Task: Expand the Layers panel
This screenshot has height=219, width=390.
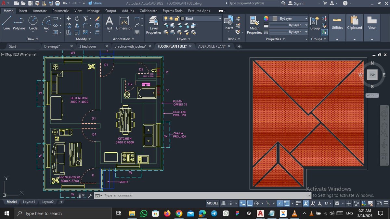Action: pos(184,39)
